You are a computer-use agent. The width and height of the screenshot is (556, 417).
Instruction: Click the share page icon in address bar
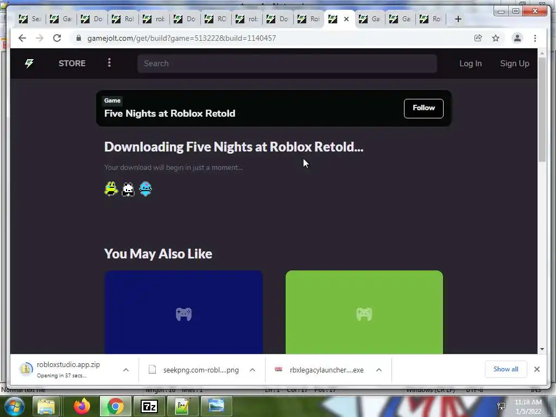[478, 38]
